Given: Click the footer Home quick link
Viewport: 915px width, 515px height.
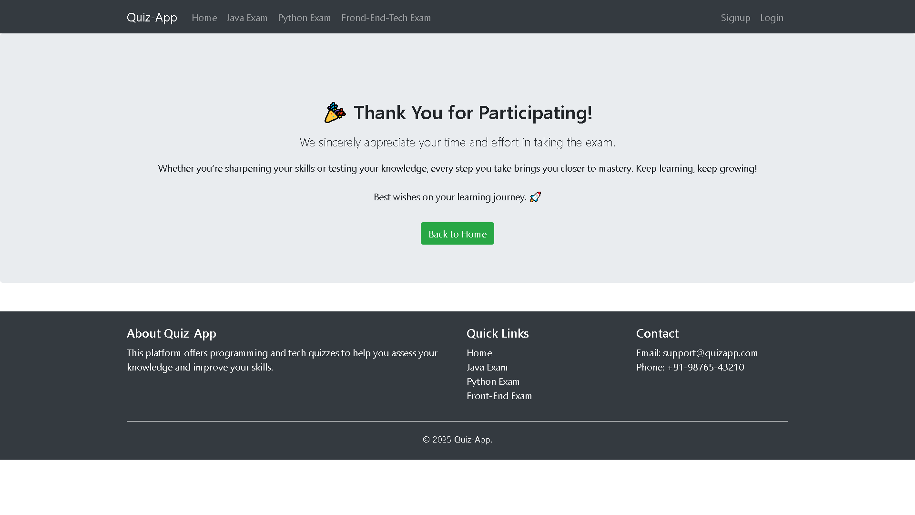Looking at the screenshot, I should 479,353.
